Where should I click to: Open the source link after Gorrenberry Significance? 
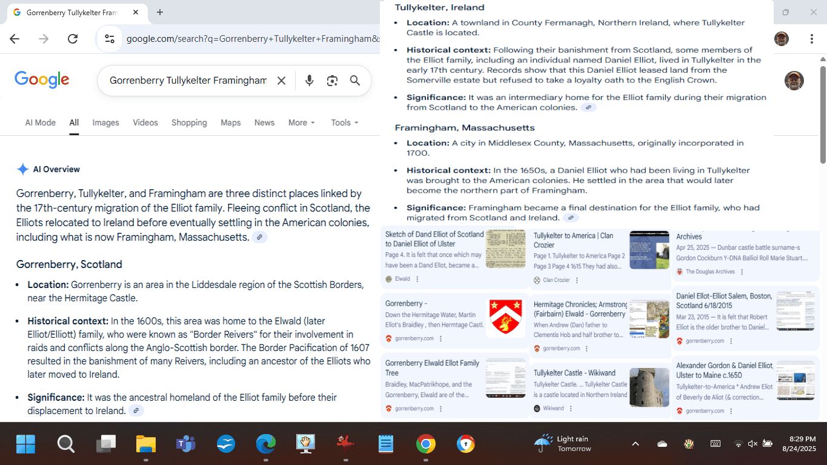coord(136,411)
